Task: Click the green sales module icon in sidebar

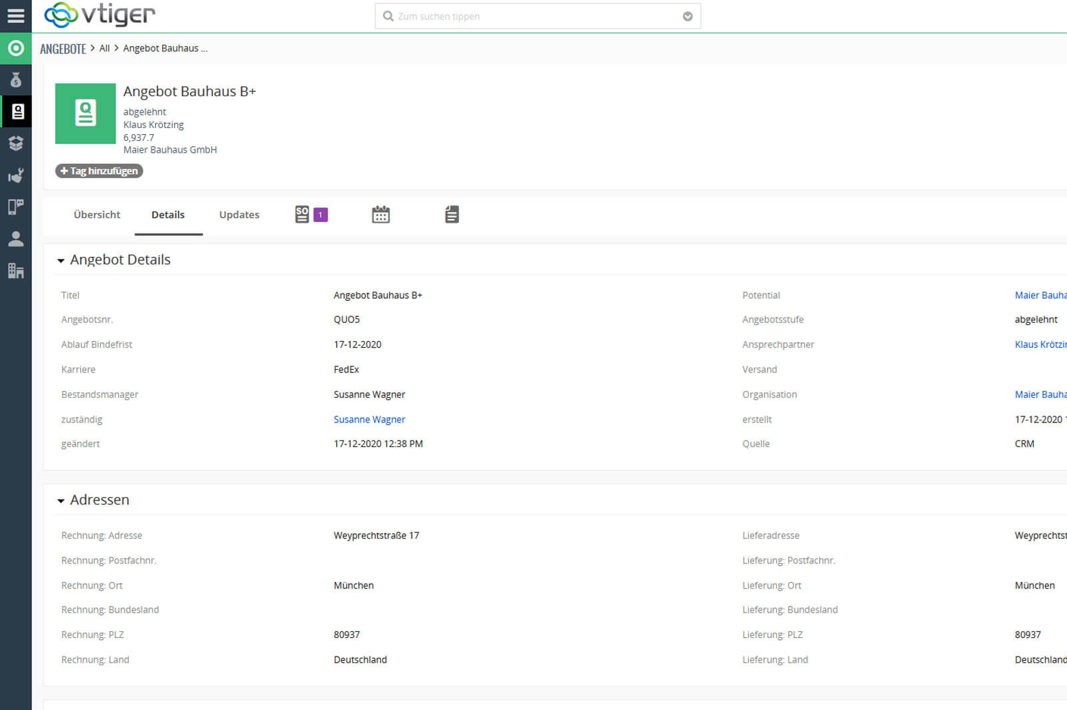Action: 15,49
